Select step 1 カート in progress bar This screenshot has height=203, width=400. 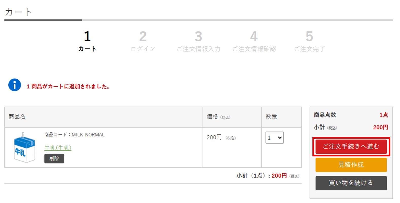(87, 41)
